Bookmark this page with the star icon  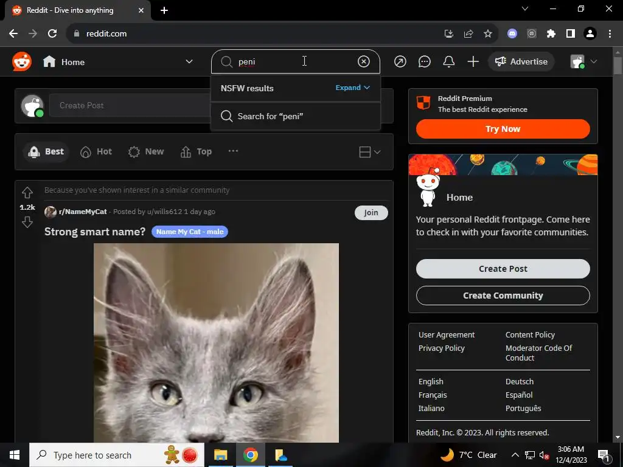(x=488, y=34)
